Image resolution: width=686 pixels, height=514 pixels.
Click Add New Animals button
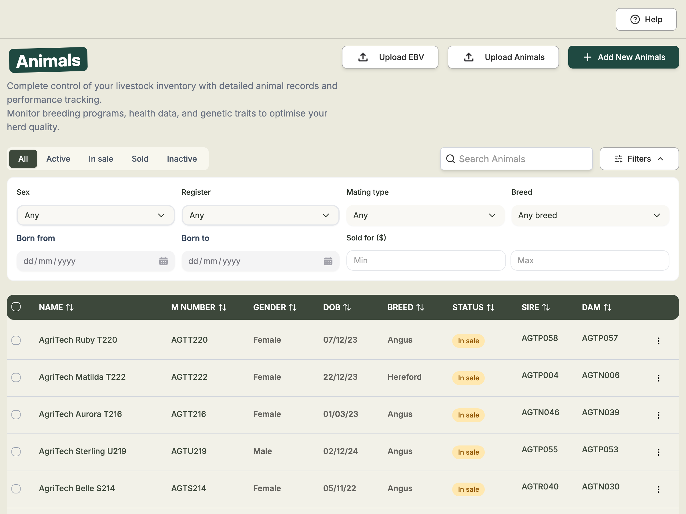(x=623, y=57)
